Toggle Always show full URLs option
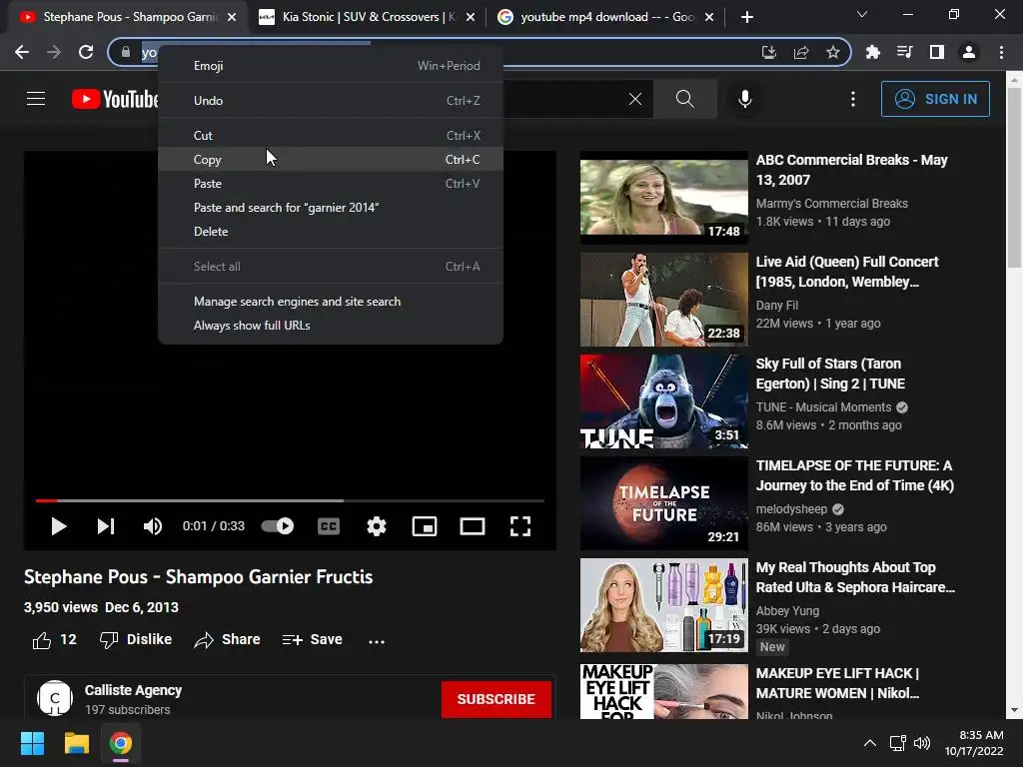The width and height of the screenshot is (1023, 767). click(x=331, y=326)
